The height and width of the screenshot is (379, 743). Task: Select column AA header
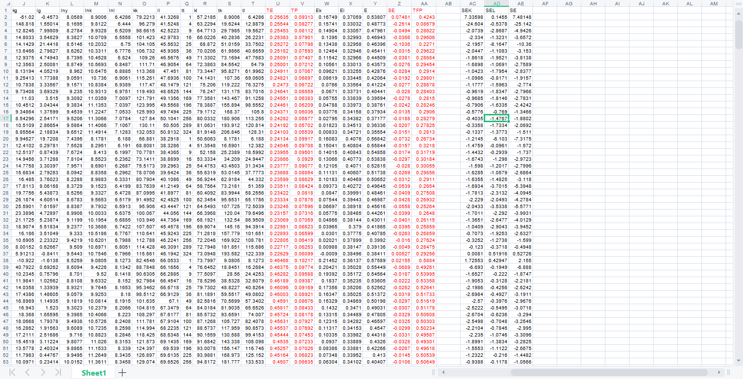tap(424, 3)
